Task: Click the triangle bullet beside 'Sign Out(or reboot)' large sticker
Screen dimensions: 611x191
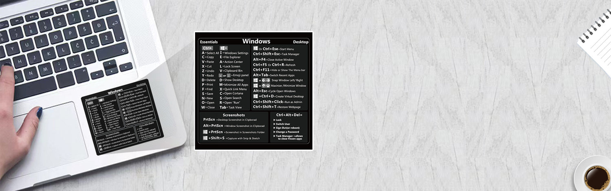Action: 274,128
